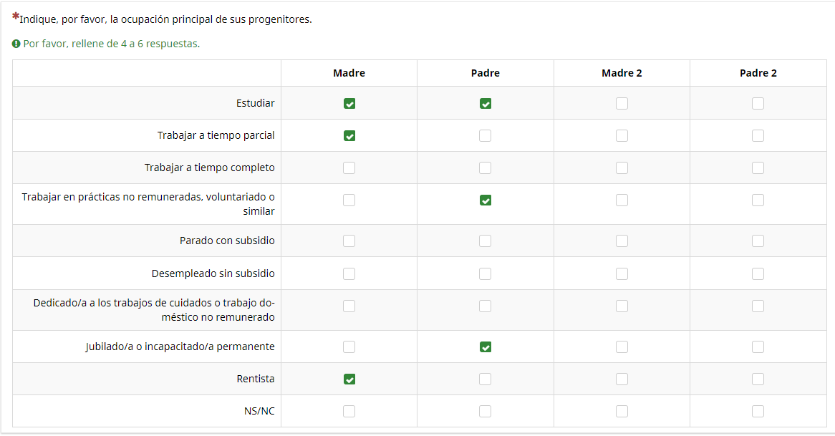Click the Rentista row label
The image size is (835, 436).
256,379
